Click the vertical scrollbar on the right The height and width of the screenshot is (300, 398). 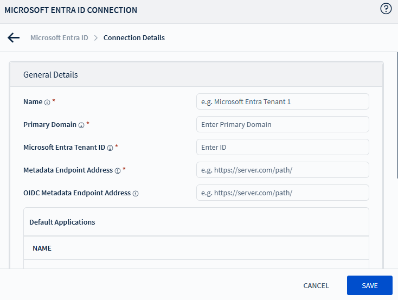pos(395,119)
